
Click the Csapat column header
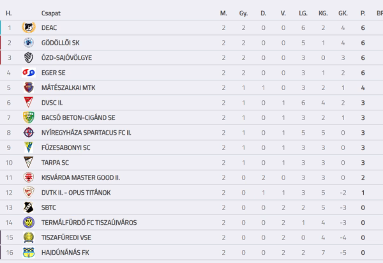pyautogui.click(x=51, y=13)
